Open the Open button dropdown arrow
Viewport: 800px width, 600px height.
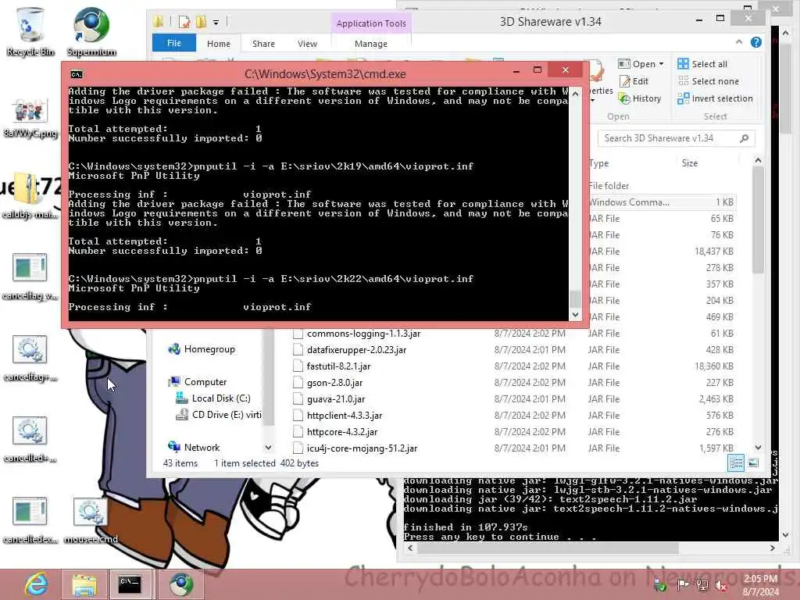coord(662,64)
